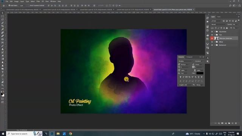Open the Window menu
Screen dimensions: 242x136
click(x=53, y=2)
